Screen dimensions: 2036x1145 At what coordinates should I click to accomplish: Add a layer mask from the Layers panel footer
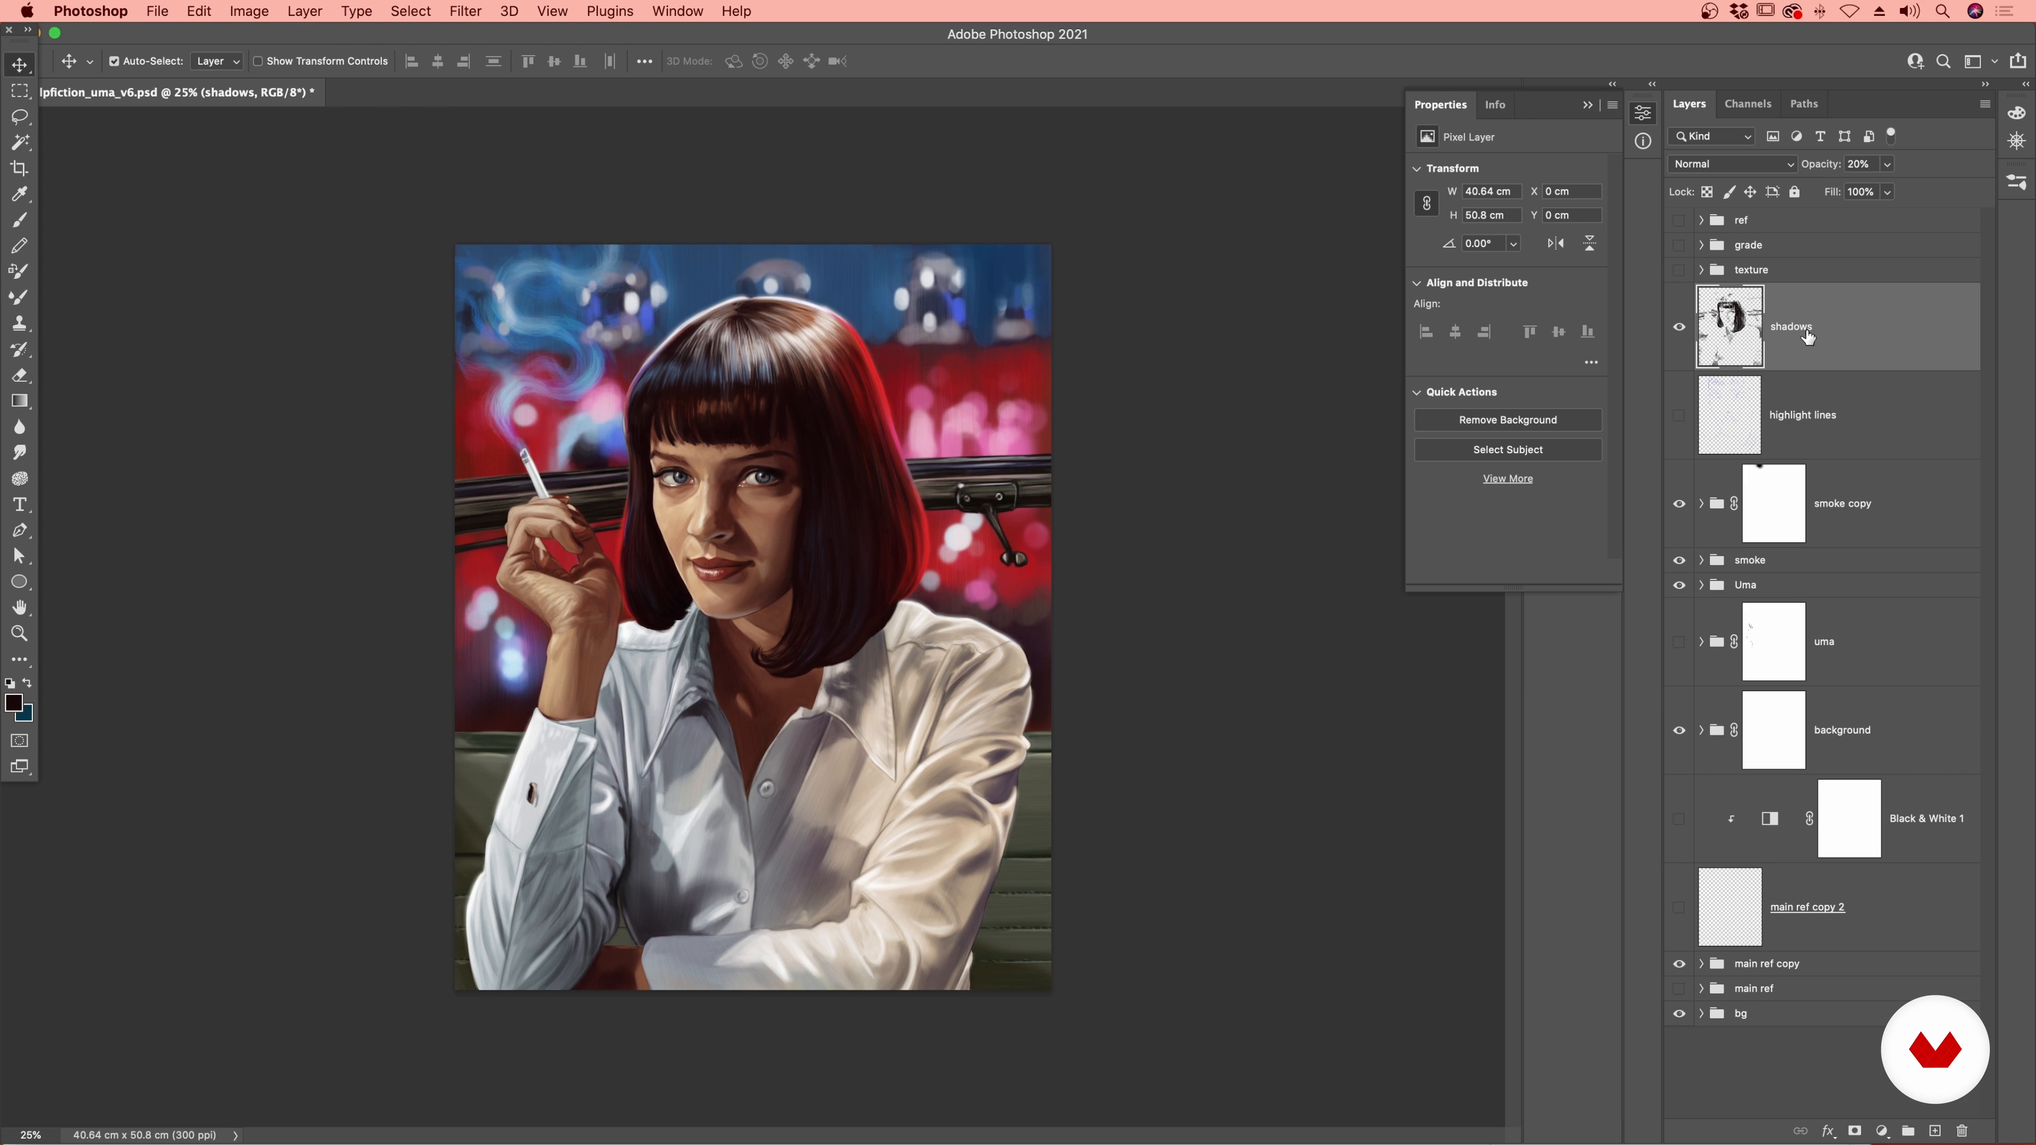tap(1854, 1131)
